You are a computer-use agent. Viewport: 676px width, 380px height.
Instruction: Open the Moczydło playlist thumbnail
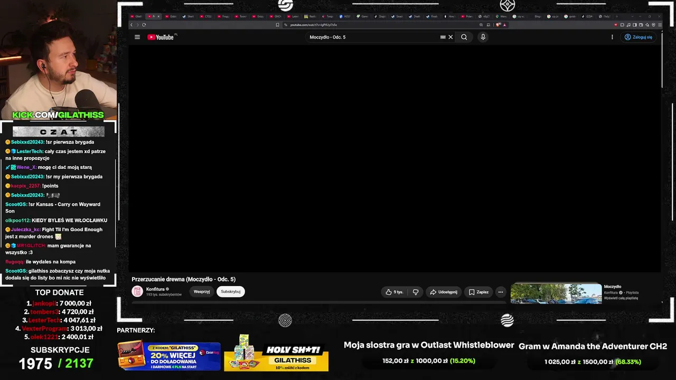click(556, 293)
